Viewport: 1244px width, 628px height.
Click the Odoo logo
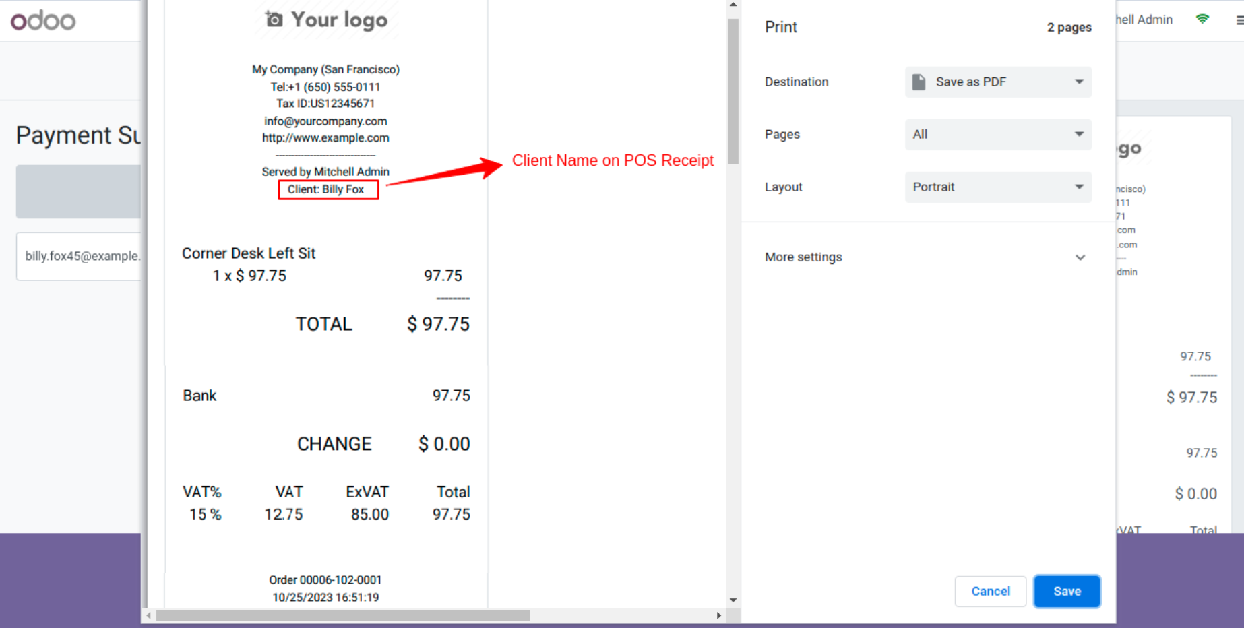pyautogui.click(x=43, y=20)
